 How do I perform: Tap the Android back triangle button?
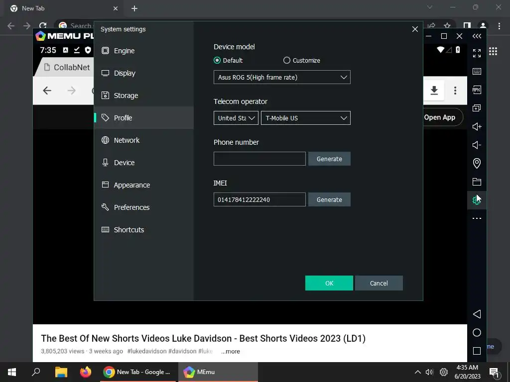coord(477,314)
